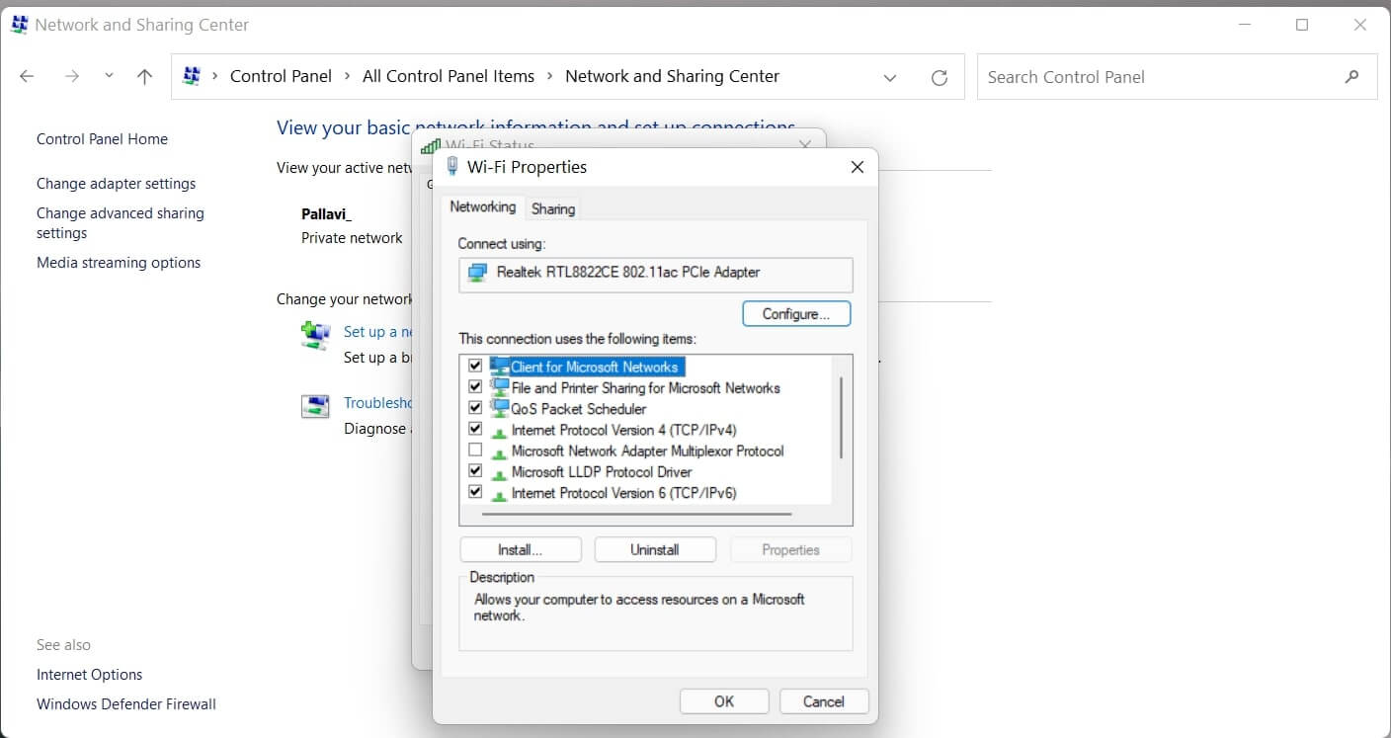Select the Networking tab
The image size is (1391, 738).
[482, 207]
